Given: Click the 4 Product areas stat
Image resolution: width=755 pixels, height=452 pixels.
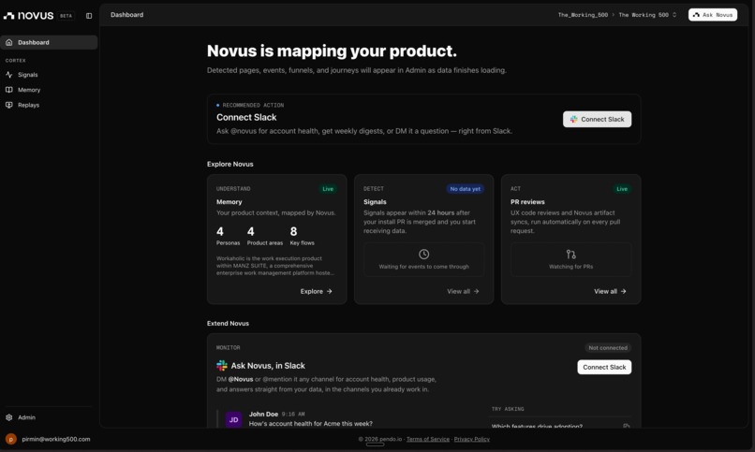Looking at the screenshot, I should (x=265, y=236).
